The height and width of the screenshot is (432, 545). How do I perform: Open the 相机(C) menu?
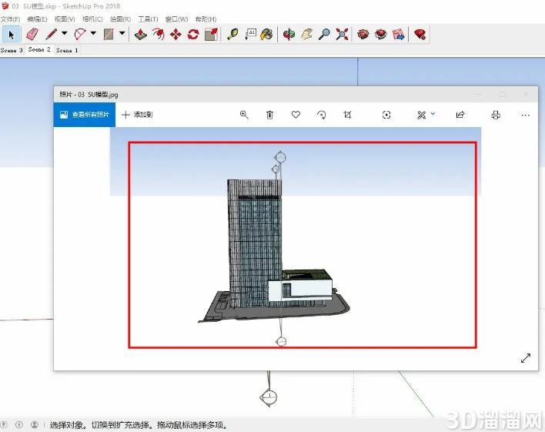pos(92,19)
